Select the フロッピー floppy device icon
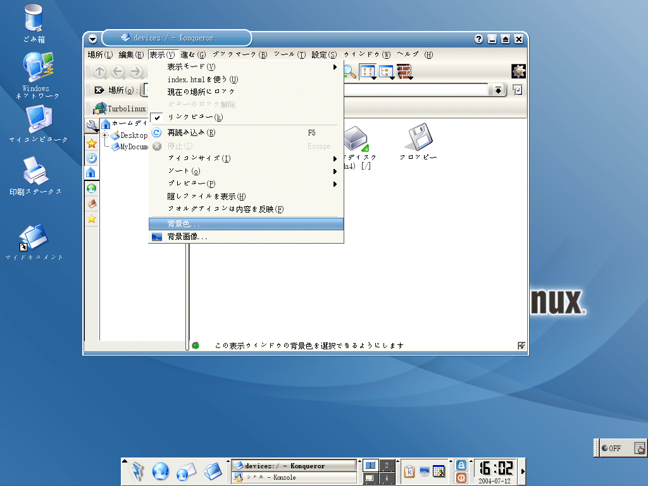This screenshot has width=648, height=486. point(419,141)
